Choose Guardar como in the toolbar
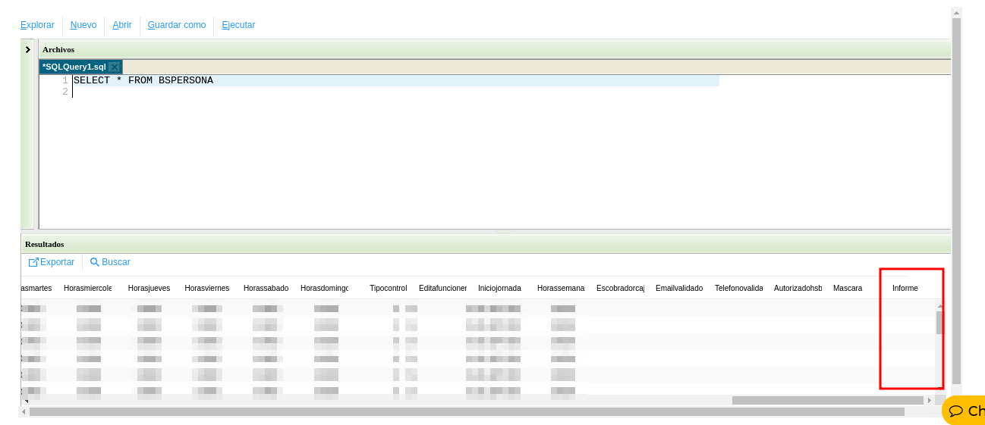Screen dimensions: 985x425 coord(177,25)
